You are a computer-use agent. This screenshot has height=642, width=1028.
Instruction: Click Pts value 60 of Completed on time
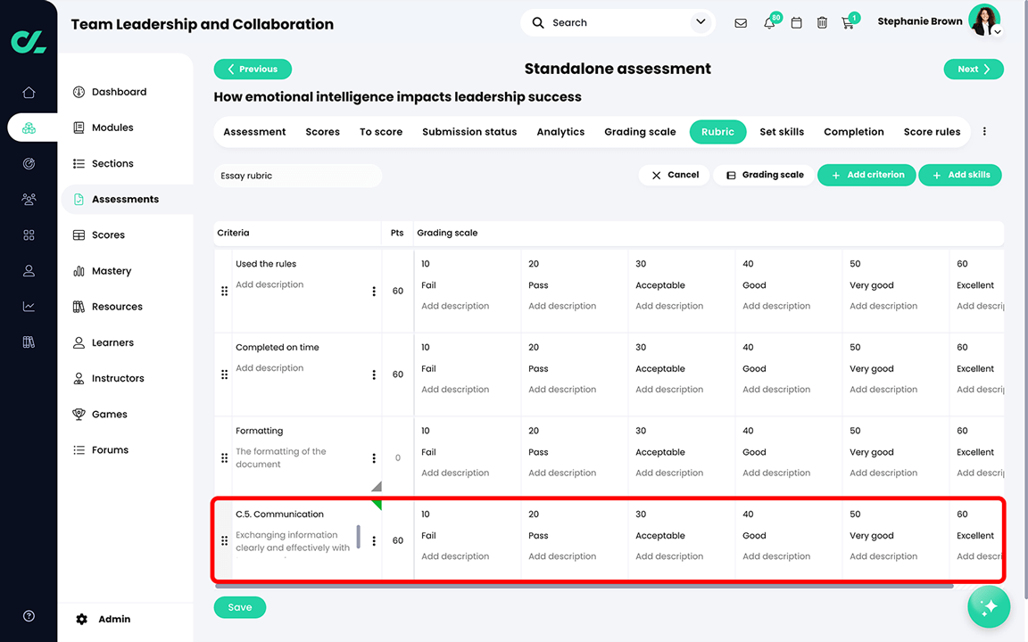tap(398, 374)
